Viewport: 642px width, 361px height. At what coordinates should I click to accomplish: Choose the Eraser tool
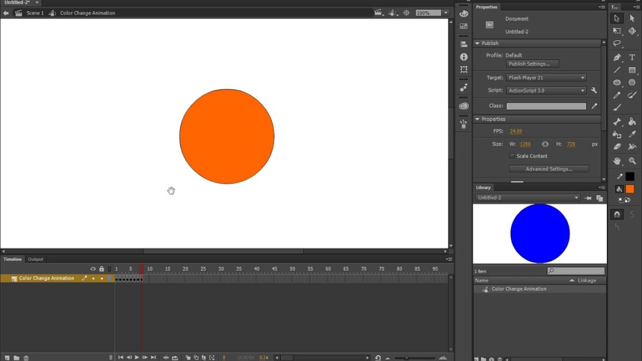tap(617, 147)
